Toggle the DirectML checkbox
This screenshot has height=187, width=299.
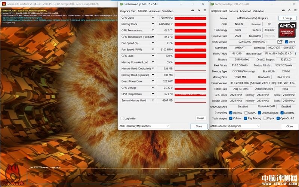pyautogui.click(x=282, y=113)
